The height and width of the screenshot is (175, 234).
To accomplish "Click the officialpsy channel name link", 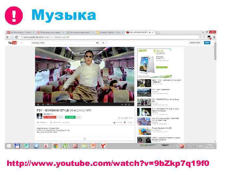I will (x=47, y=114).
